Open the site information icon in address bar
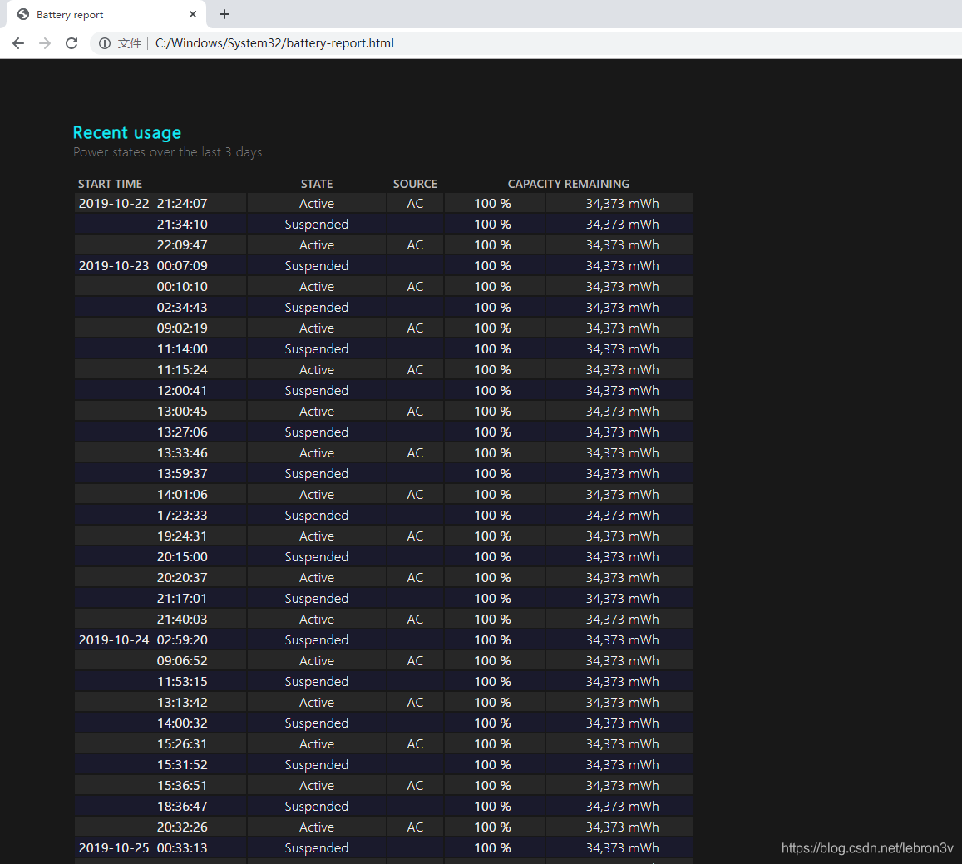962x864 pixels. pos(105,43)
